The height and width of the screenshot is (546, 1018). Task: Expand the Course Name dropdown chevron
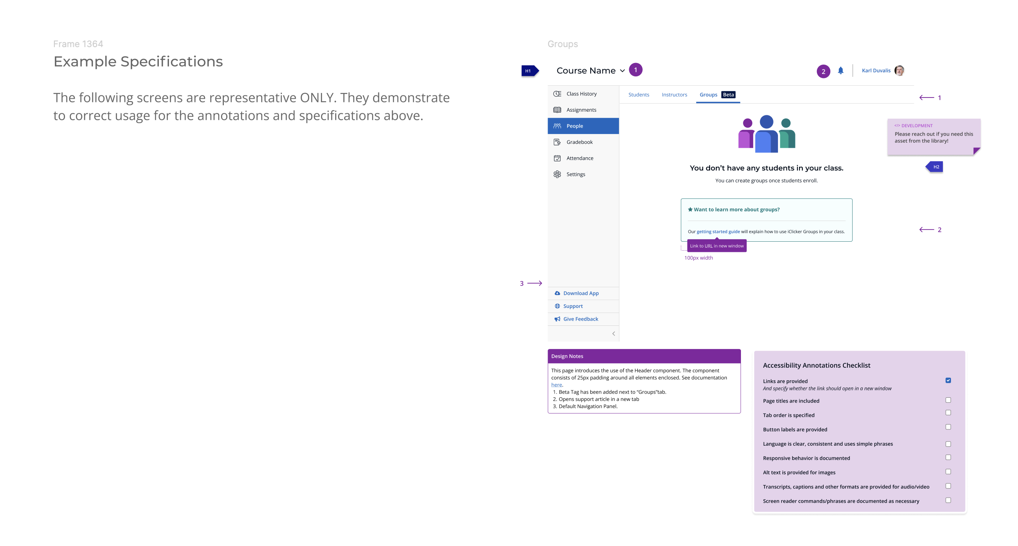[622, 71]
